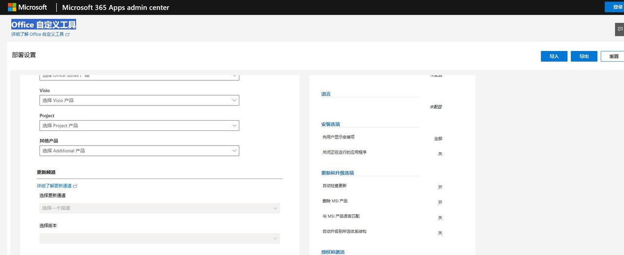
Task: Open the feedback icon at right edge
Action: 620,29
